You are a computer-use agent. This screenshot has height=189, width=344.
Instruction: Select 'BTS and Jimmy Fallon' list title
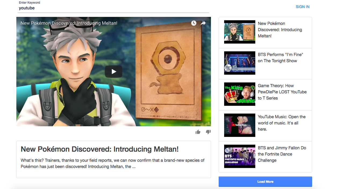[282, 154]
